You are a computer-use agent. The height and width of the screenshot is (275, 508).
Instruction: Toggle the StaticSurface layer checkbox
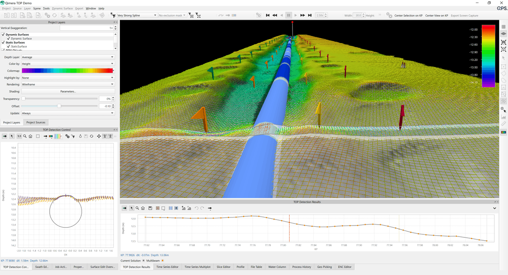coord(8,47)
